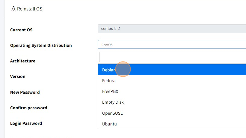
Task: Click the Current OS field centos-8.2
Action: click(x=172, y=29)
